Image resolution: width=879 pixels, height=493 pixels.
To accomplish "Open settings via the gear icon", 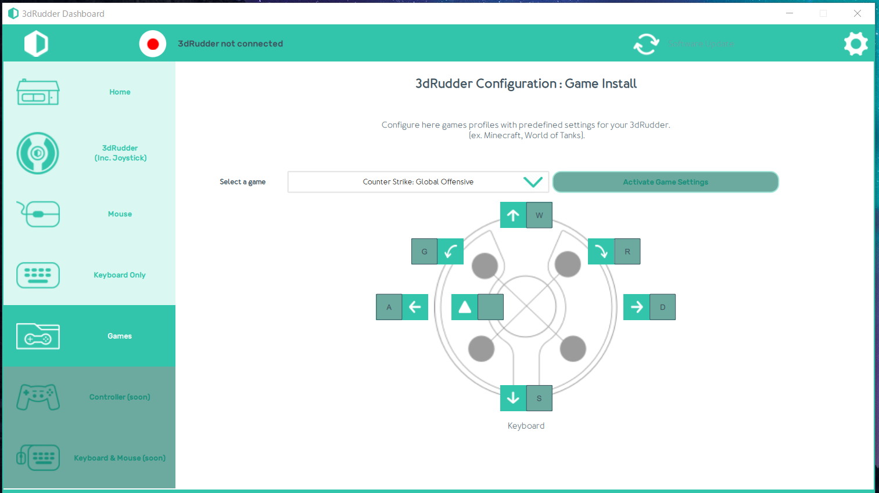I will pyautogui.click(x=856, y=43).
